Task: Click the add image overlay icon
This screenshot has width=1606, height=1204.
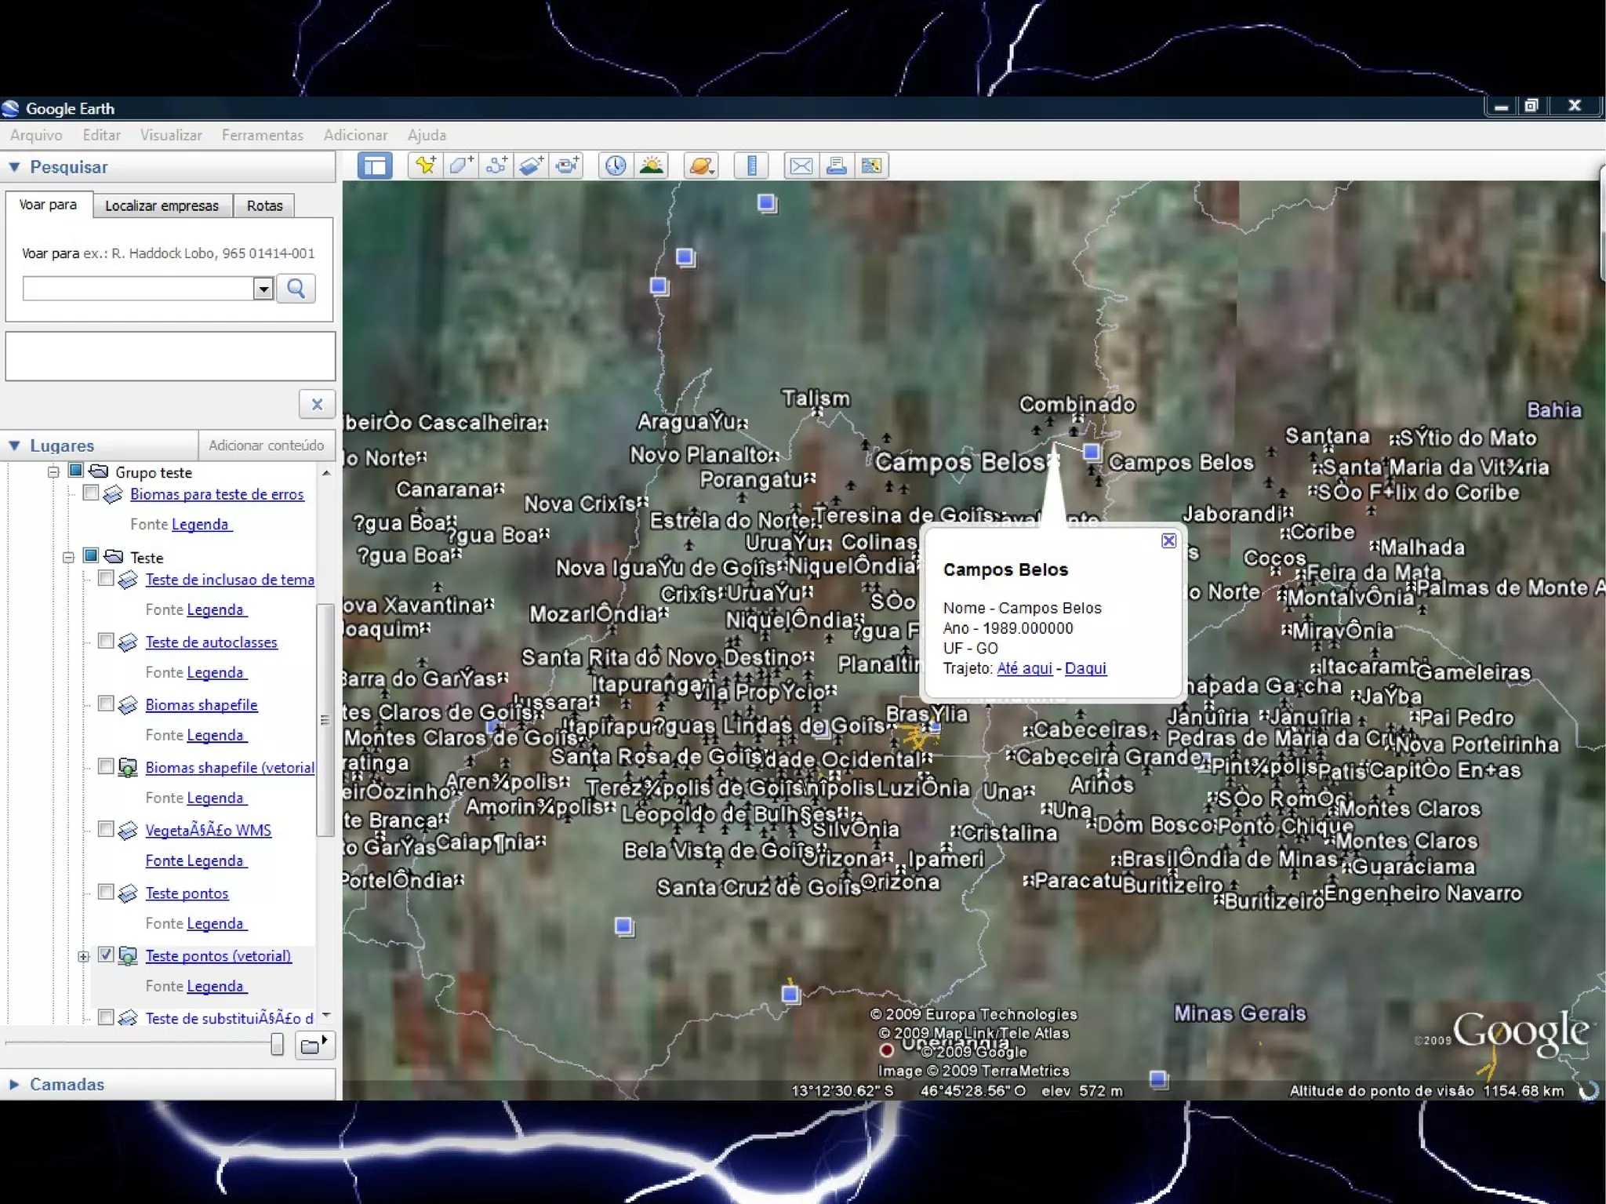Action: [531, 166]
